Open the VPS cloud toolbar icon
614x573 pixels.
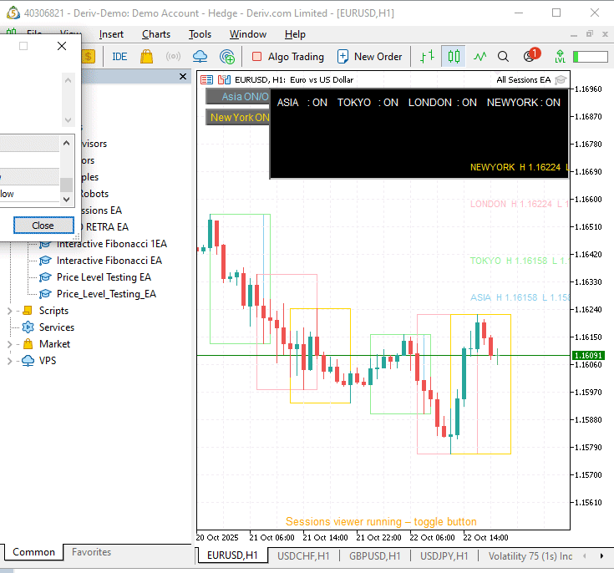click(x=200, y=57)
